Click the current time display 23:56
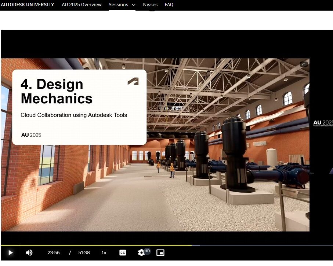This screenshot has width=333, height=266. tap(54, 252)
